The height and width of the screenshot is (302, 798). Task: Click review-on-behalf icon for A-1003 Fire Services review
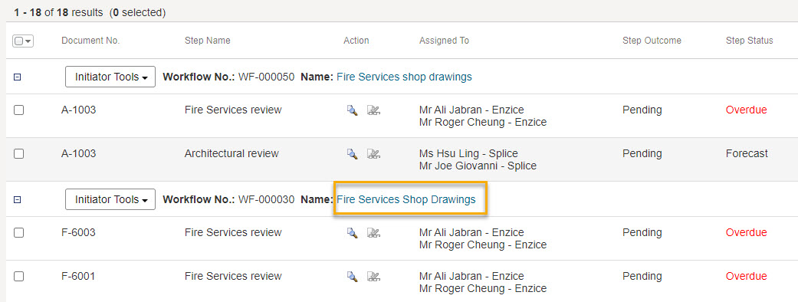(x=374, y=110)
